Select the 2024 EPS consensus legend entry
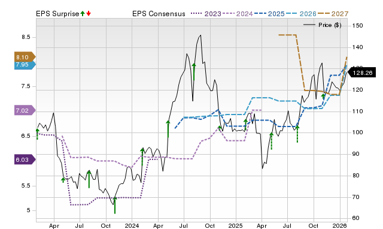Viewport: 383px width, 229px height. point(238,14)
